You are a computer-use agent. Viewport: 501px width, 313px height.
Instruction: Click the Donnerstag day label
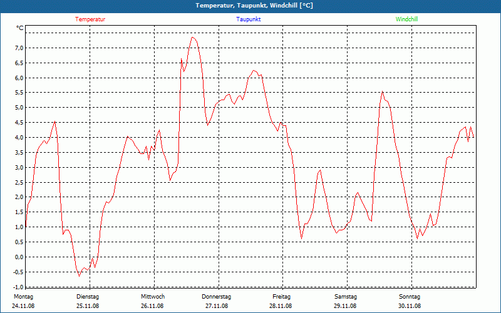coord(216,297)
